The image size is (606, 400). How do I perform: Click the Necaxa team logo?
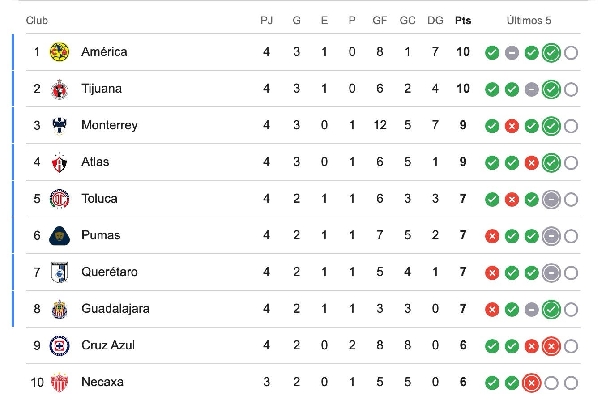pyautogui.click(x=59, y=382)
